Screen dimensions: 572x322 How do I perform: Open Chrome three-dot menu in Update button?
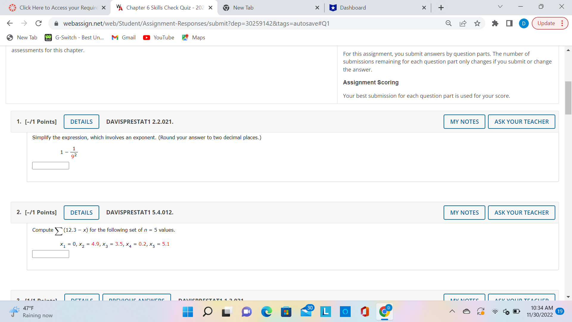562,23
